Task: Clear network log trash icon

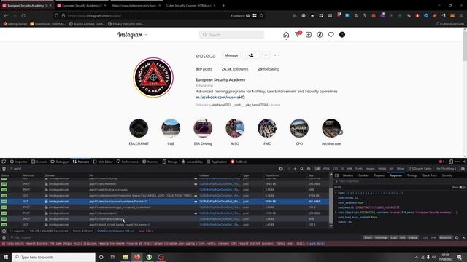Action: click(x=4, y=169)
